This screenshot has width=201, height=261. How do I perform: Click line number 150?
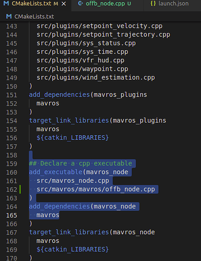(x=11, y=87)
